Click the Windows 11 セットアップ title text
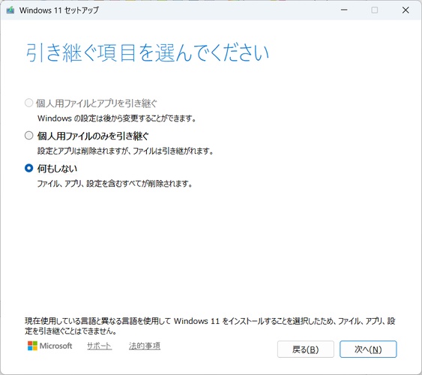The image size is (422, 375). 59,10
